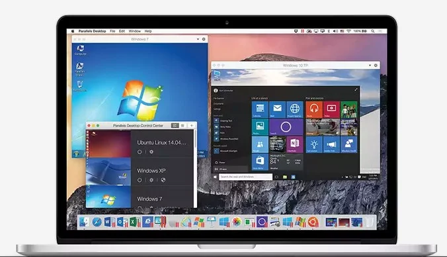This screenshot has width=447, height=257.
Task: Launch Safari from the Dock
Action: 97,222
